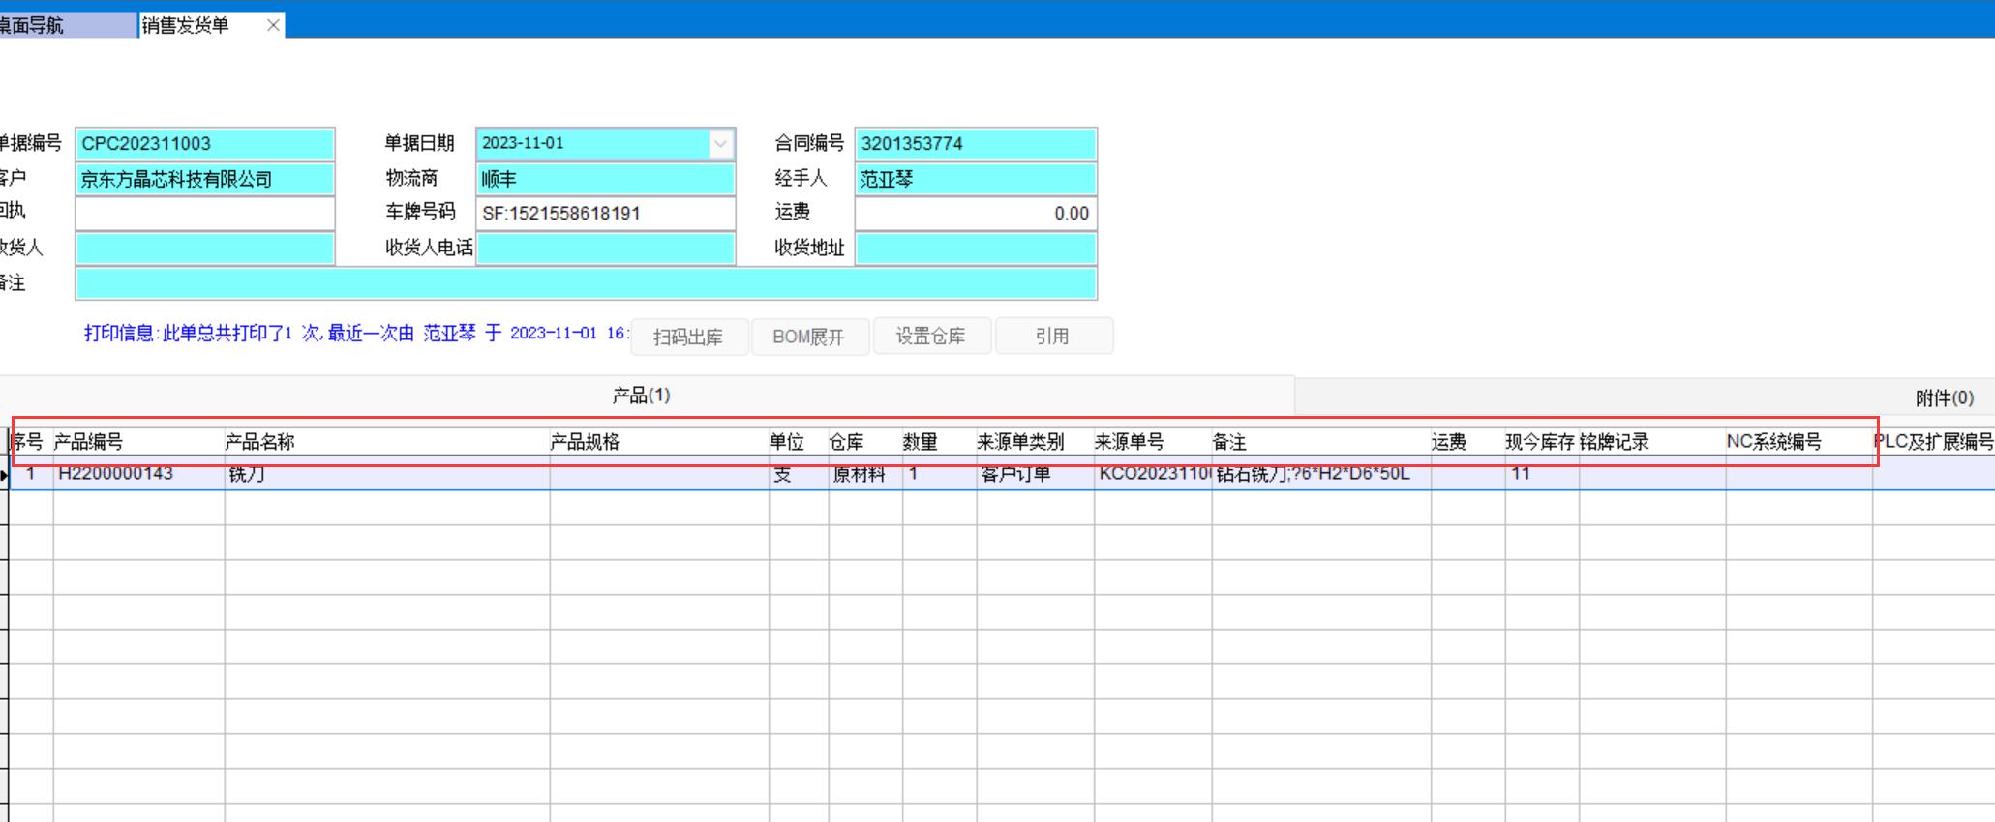Click the 单据编号 field CPC202311003
This screenshot has height=822, width=1995.
(204, 144)
